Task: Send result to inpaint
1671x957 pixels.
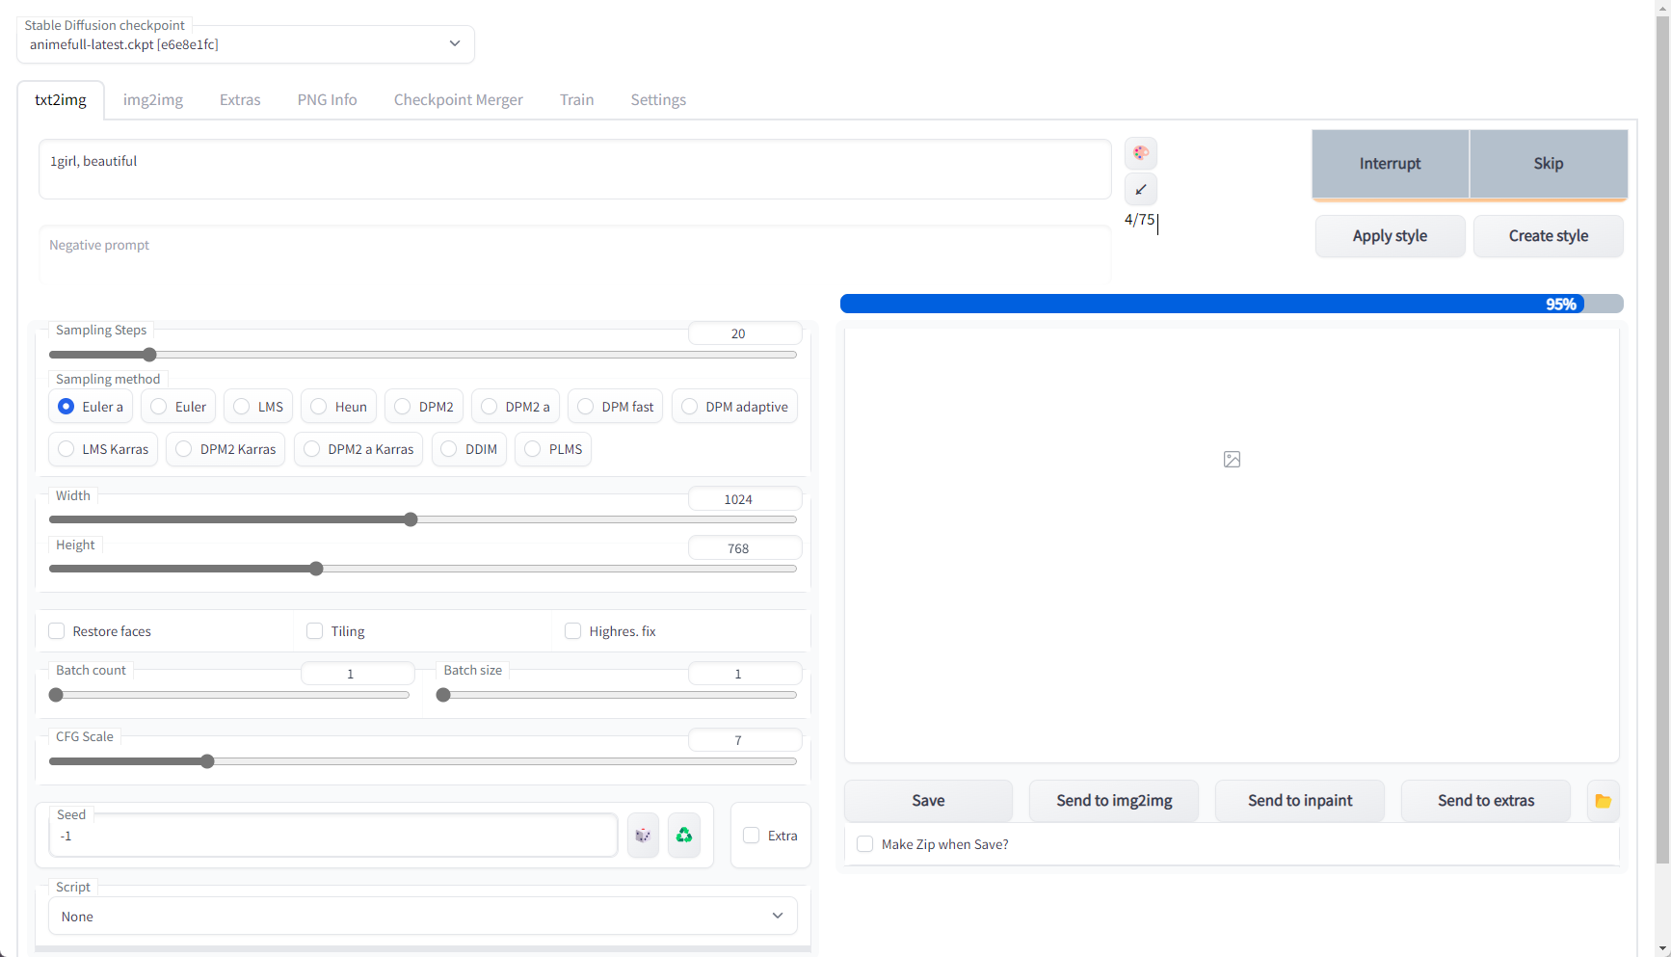Action: [1301, 801]
